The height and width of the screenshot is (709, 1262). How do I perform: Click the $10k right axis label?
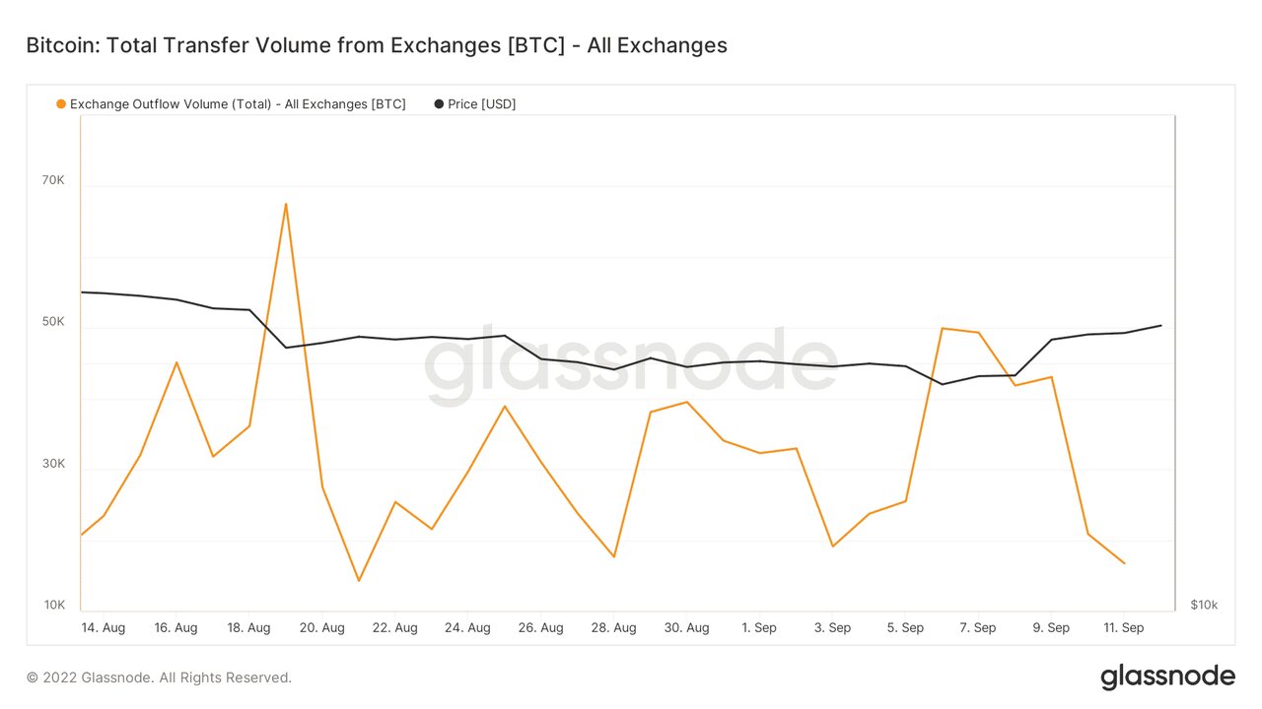tap(1204, 605)
